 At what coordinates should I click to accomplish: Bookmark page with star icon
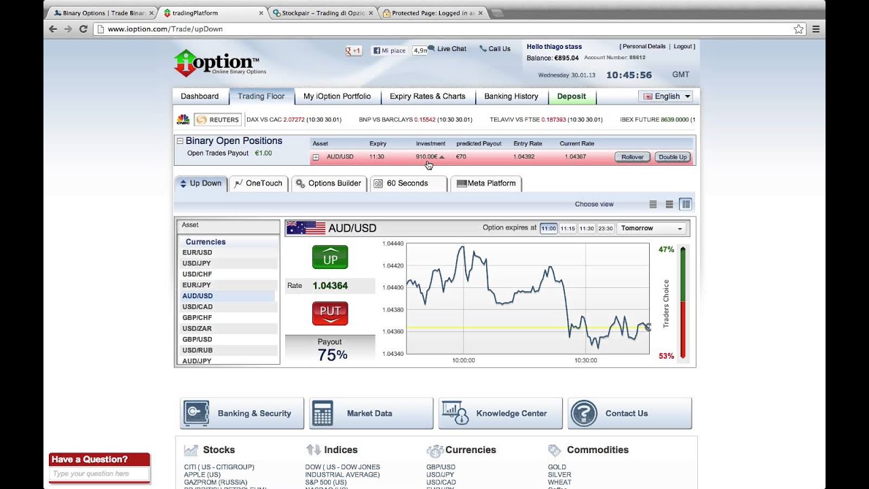point(798,29)
